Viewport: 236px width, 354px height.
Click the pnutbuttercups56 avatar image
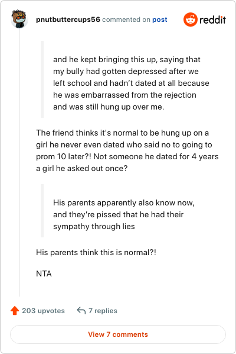coord(19,19)
